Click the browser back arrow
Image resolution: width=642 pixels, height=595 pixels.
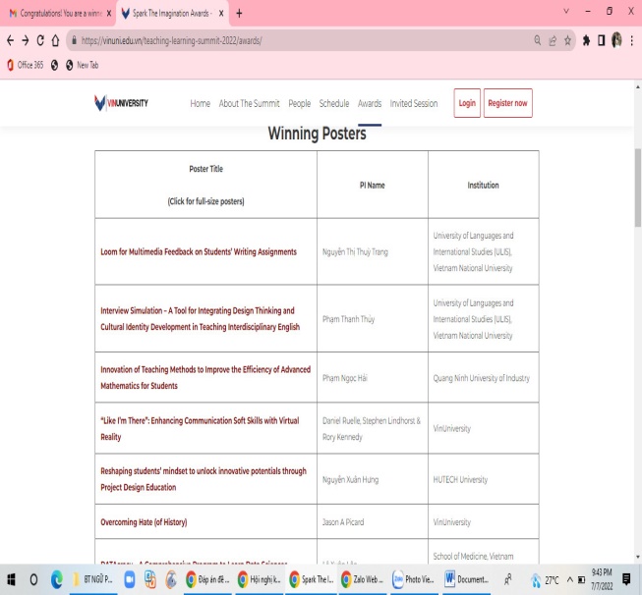click(10, 41)
